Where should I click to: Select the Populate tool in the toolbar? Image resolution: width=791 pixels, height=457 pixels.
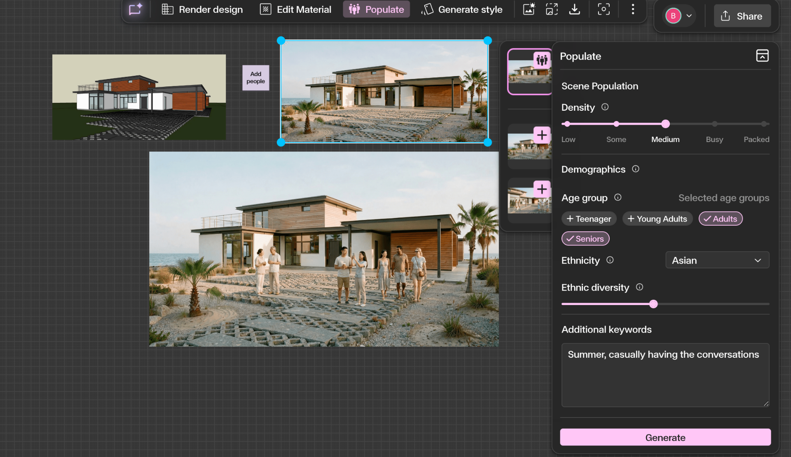(x=376, y=9)
